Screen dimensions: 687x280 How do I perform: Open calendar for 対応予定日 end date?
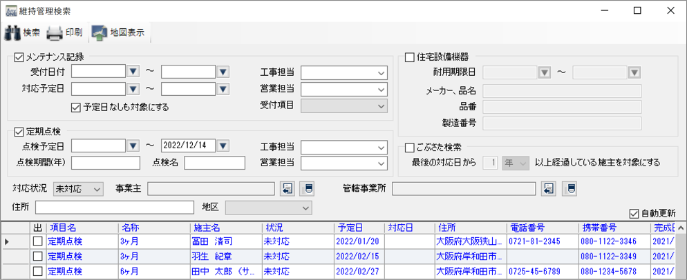pyautogui.click(x=223, y=89)
